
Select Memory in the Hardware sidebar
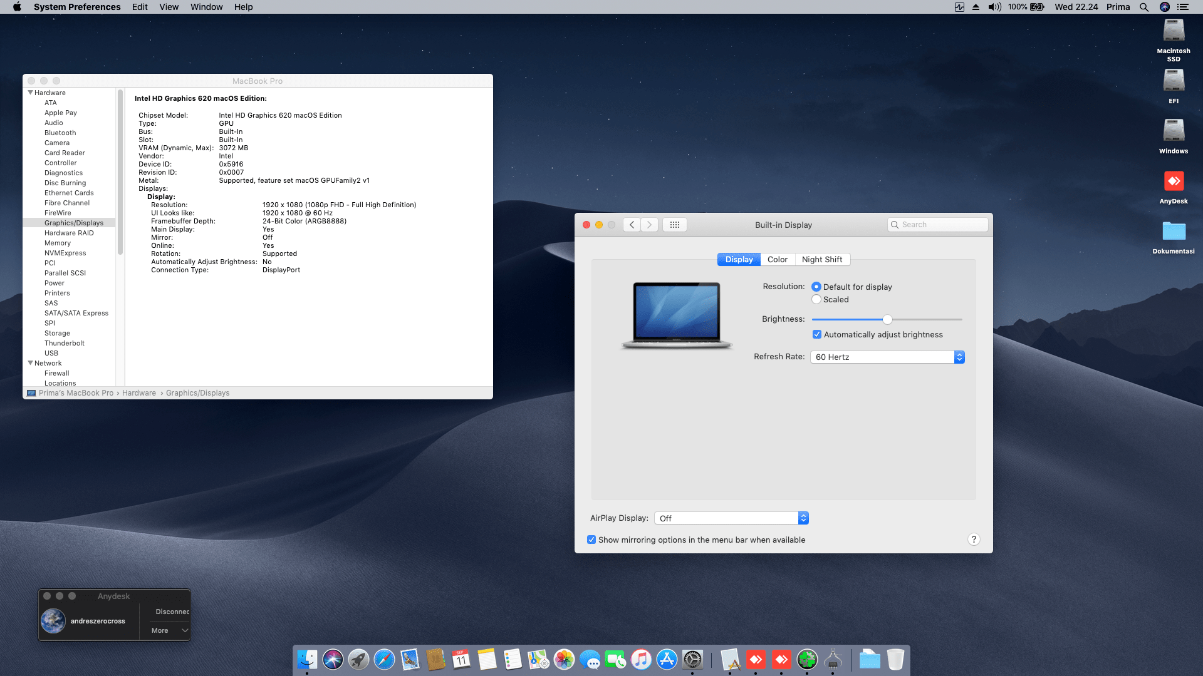click(x=58, y=243)
